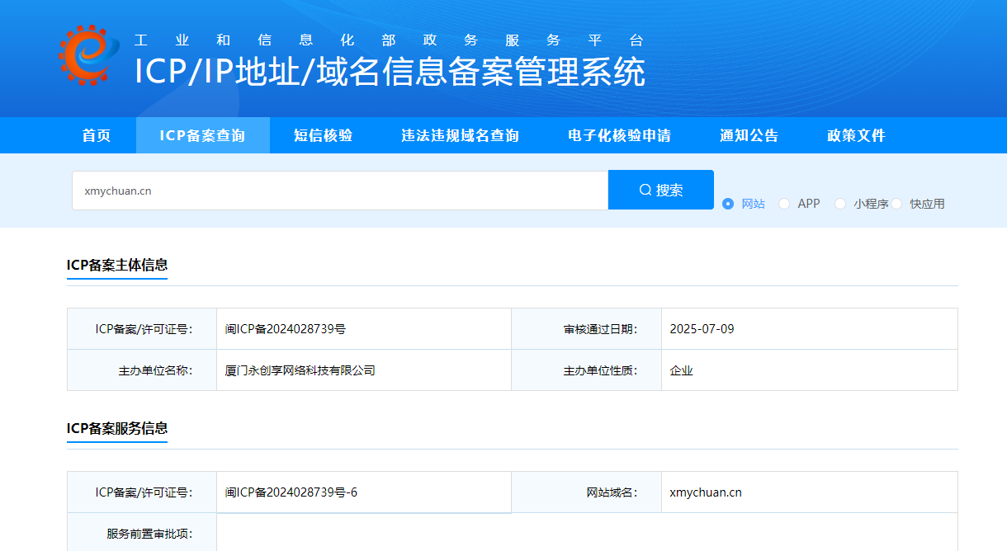The height and width of the screenshot is (551, 1007).
Task: Open the 政策文件 tab
Action: (x=857, y=135)
